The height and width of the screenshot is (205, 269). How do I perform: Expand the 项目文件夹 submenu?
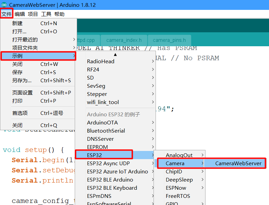coord(38,48)
